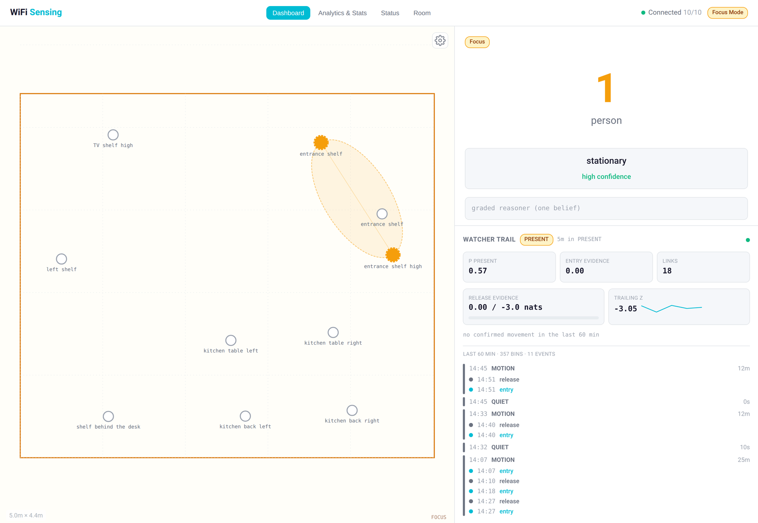
Task: Select the 14:27 entry event
Action: pyautogui.click(x=491, y=511)
